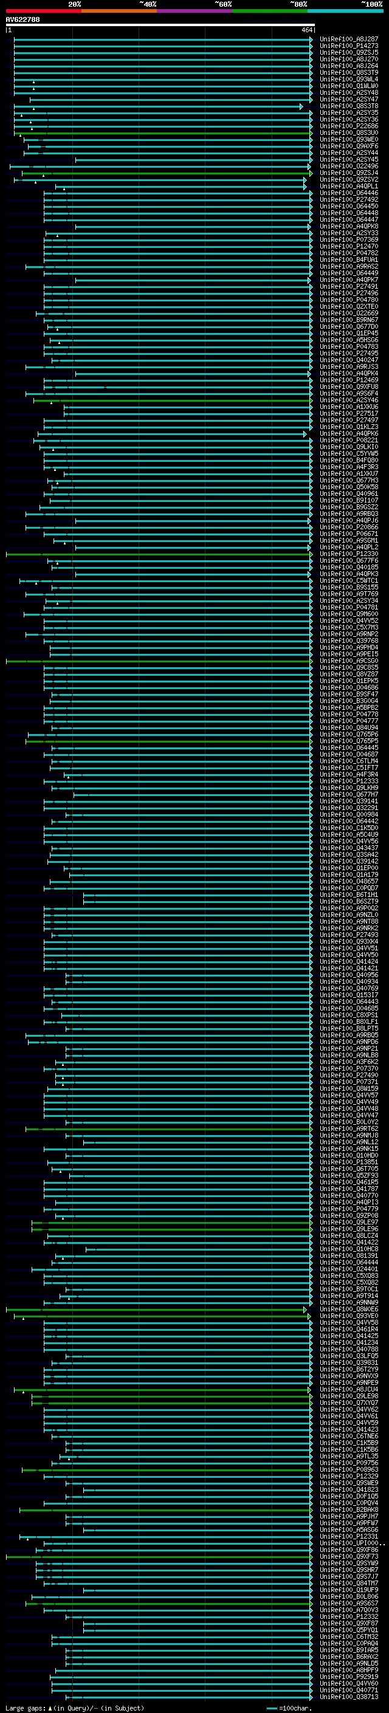Select the UniRef100_Q9AXF6 label

[x=349, y=146]
